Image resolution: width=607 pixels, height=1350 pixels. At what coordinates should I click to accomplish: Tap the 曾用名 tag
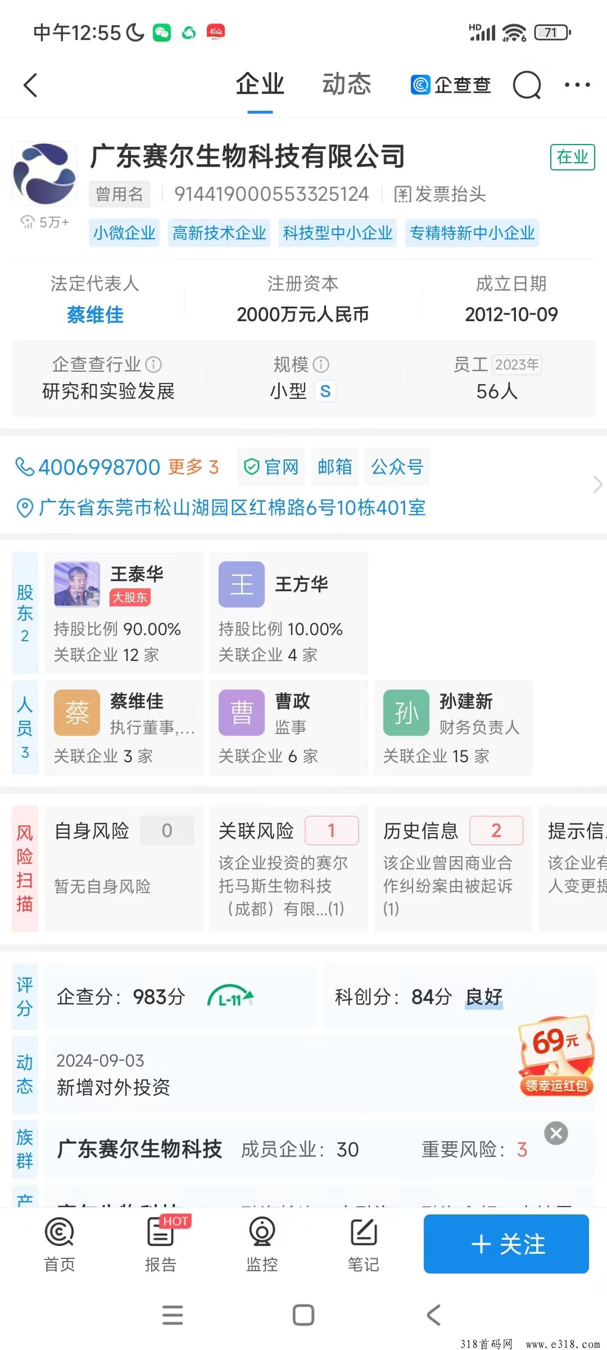(x=119, y=194)
